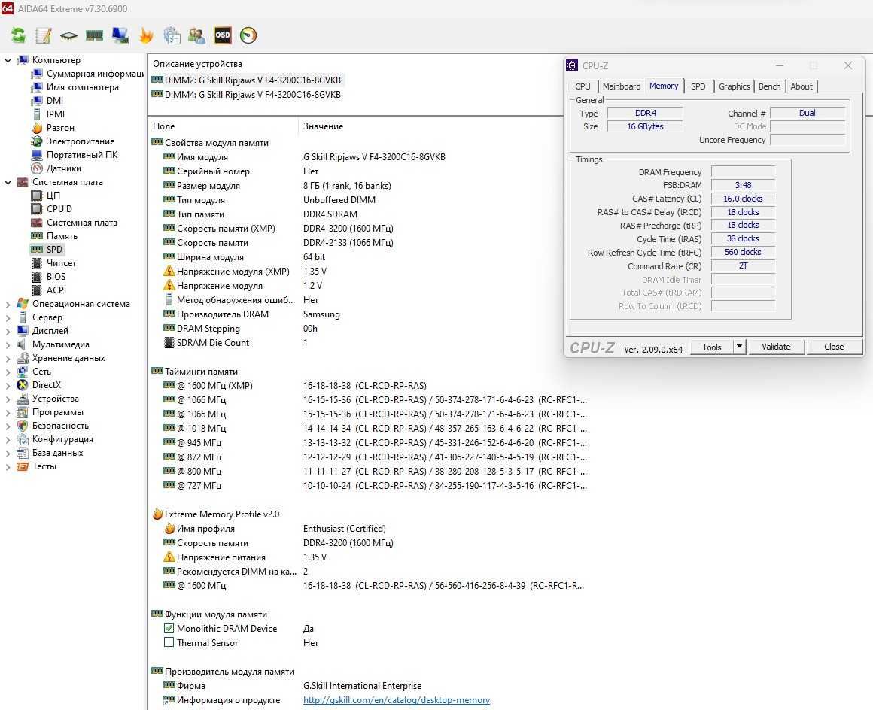Screen dimensions: 873x710
Task: Open Чипсет in the tree
Action: click(61, 262)
